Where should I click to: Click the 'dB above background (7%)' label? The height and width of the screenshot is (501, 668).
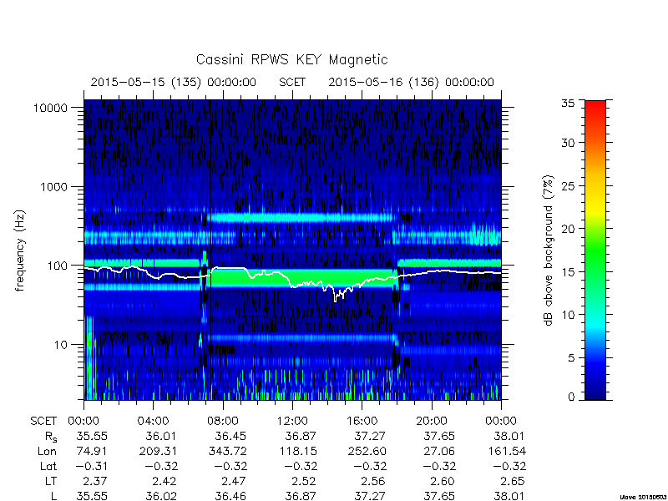(x=549, y=250)
